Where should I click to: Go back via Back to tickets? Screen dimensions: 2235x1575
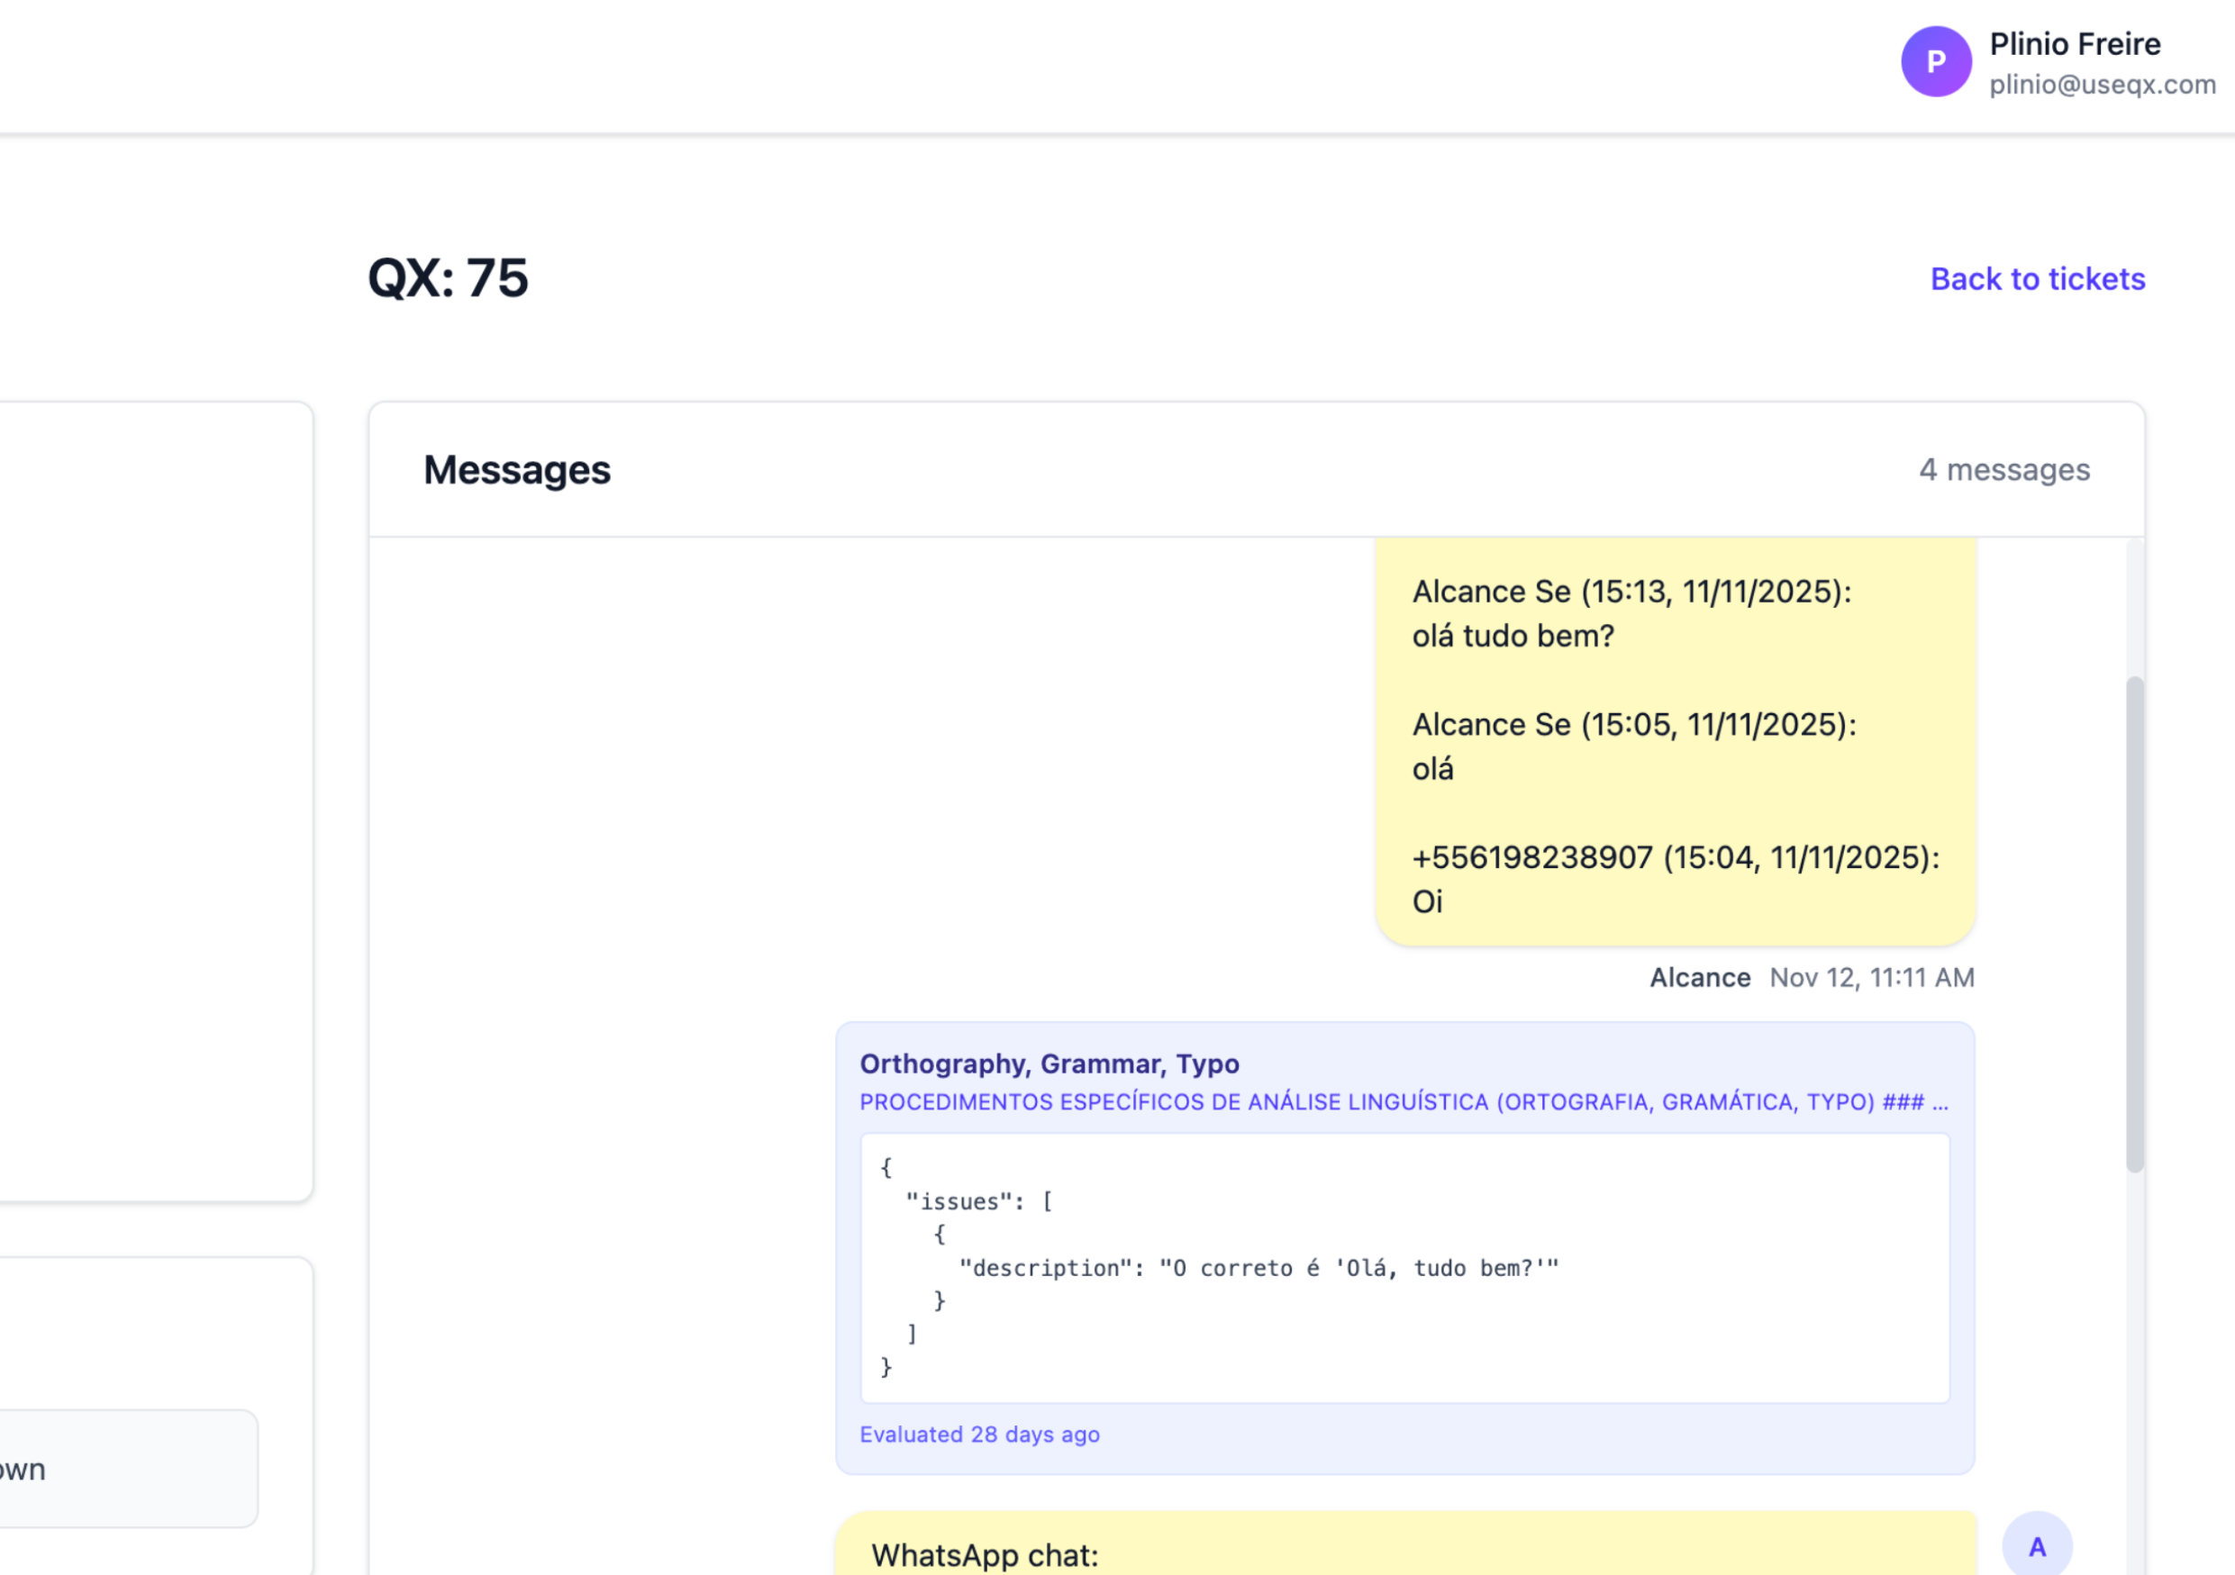(2037, 279)
